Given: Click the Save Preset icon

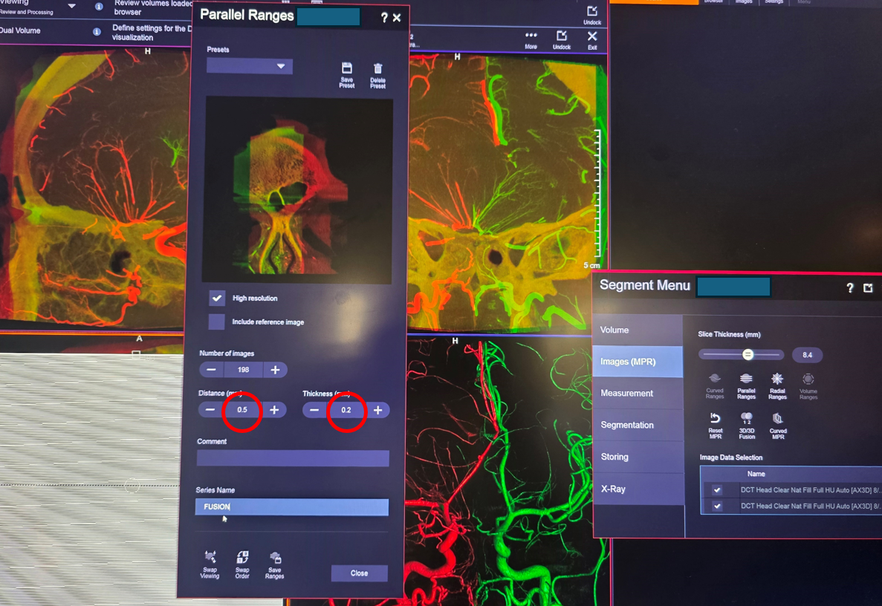Looking at the screenshot, I should (346, 69).
